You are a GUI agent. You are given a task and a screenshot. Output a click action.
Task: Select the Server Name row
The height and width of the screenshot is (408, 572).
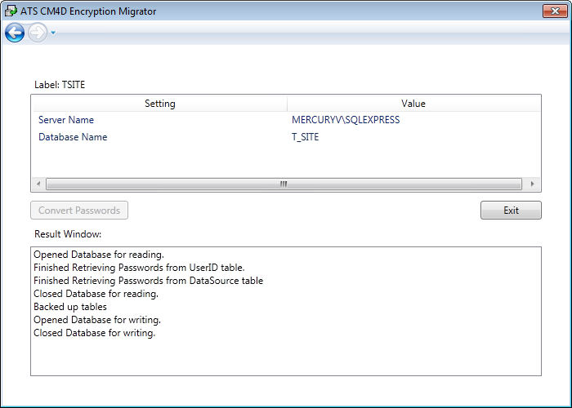(x=66, y=120)
